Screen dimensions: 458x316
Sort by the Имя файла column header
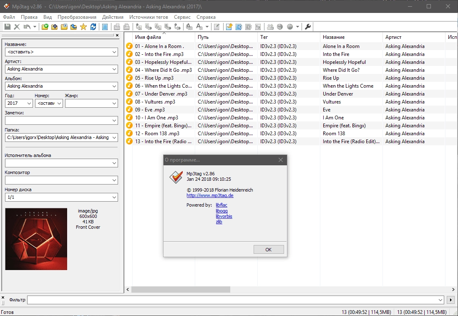164,37
